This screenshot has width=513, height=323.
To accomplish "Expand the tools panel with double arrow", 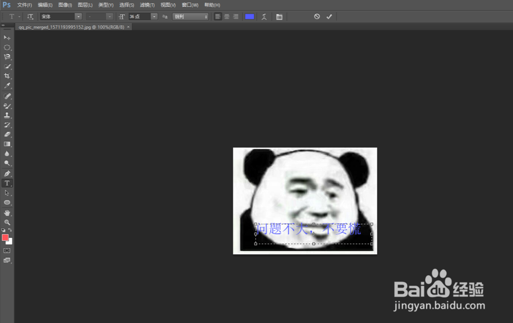I will (3, 25).
